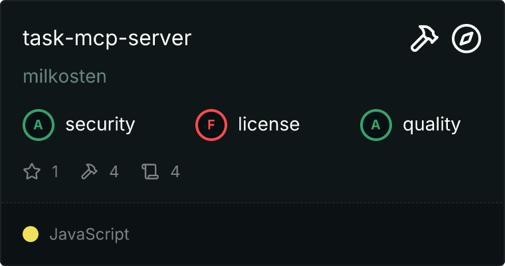Click the empty footer area right of JavaScript
Screen dimensions: 505x266
pyautogui.click(x=319, y=234)
